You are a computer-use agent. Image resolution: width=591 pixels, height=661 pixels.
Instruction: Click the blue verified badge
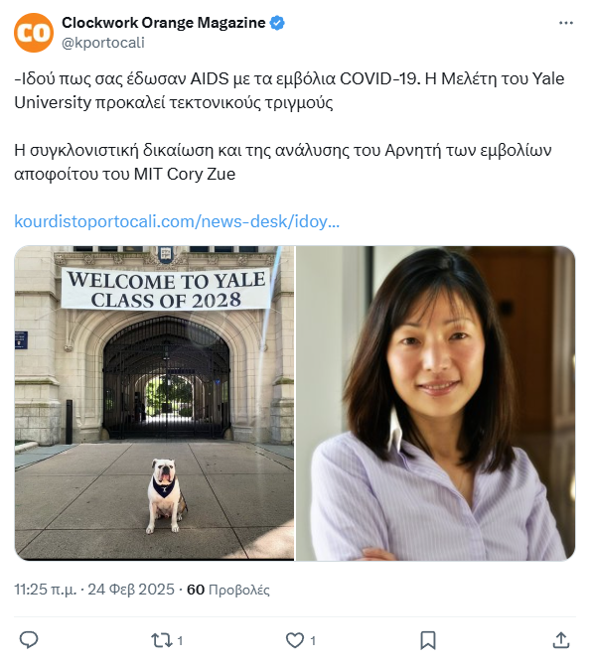277,23
